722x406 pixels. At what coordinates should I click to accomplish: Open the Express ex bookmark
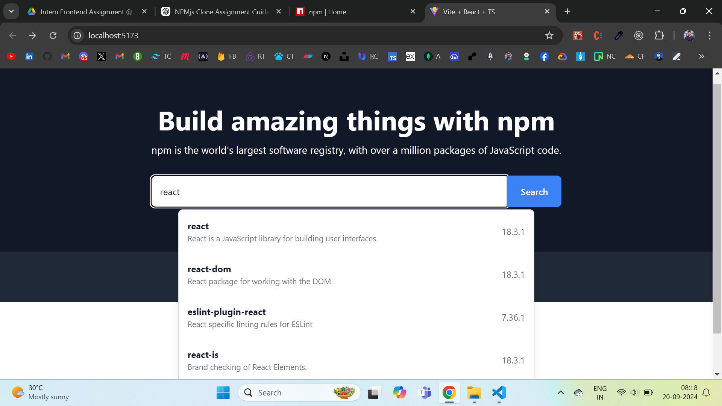point(410,56)
